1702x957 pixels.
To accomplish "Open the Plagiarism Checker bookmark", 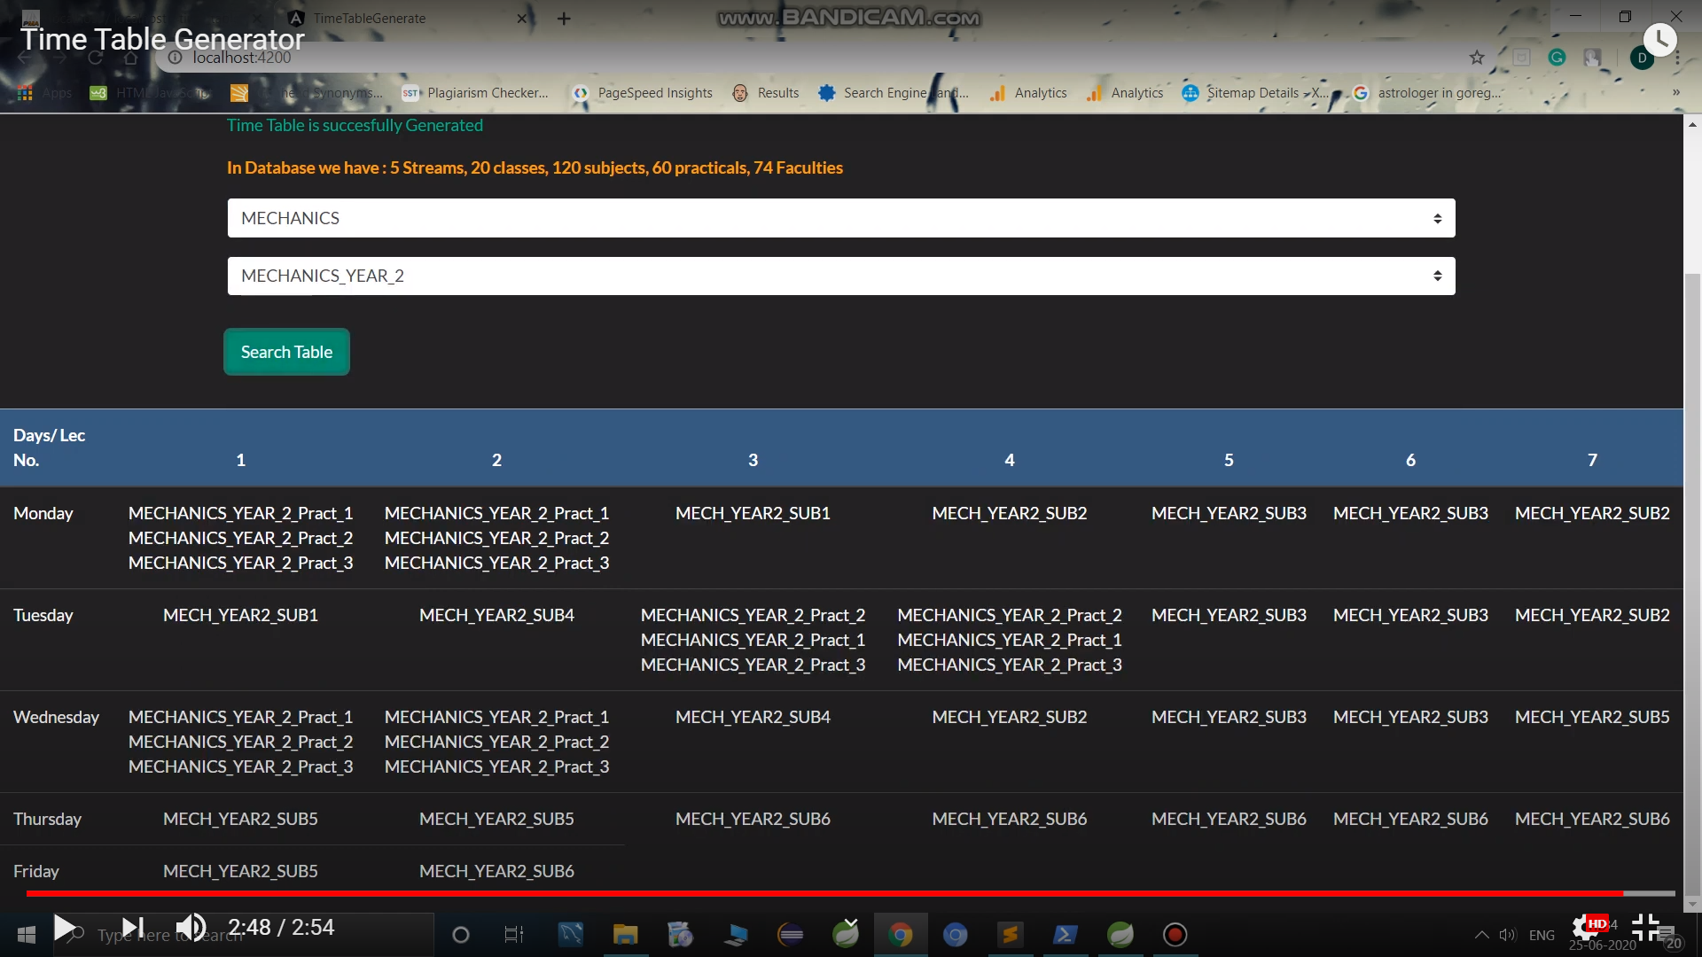I will [487, 92].
